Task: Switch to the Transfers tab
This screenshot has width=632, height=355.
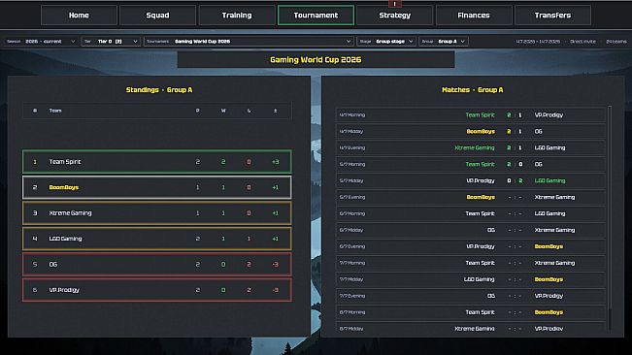Action: click(x=552, y=16)
